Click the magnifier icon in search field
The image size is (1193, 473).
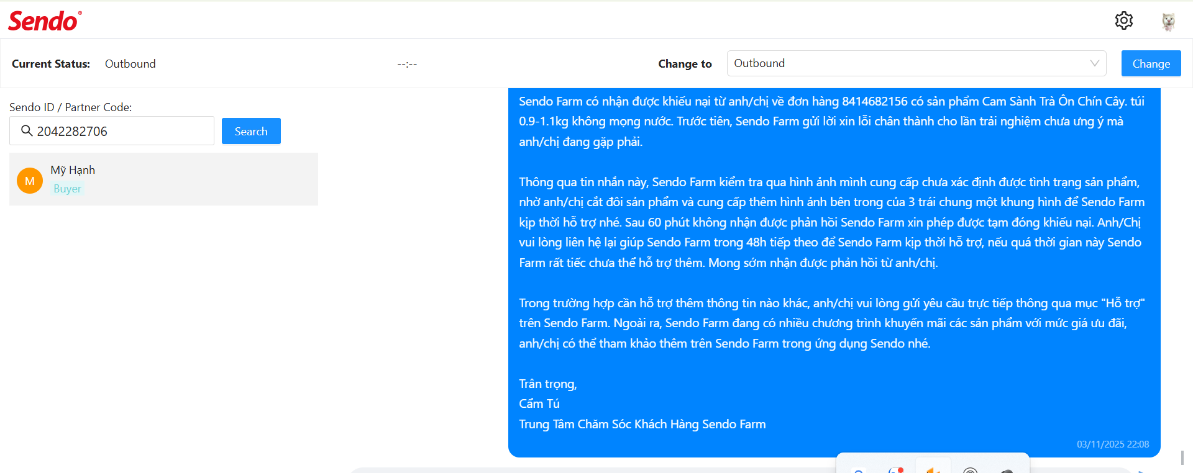27,131
